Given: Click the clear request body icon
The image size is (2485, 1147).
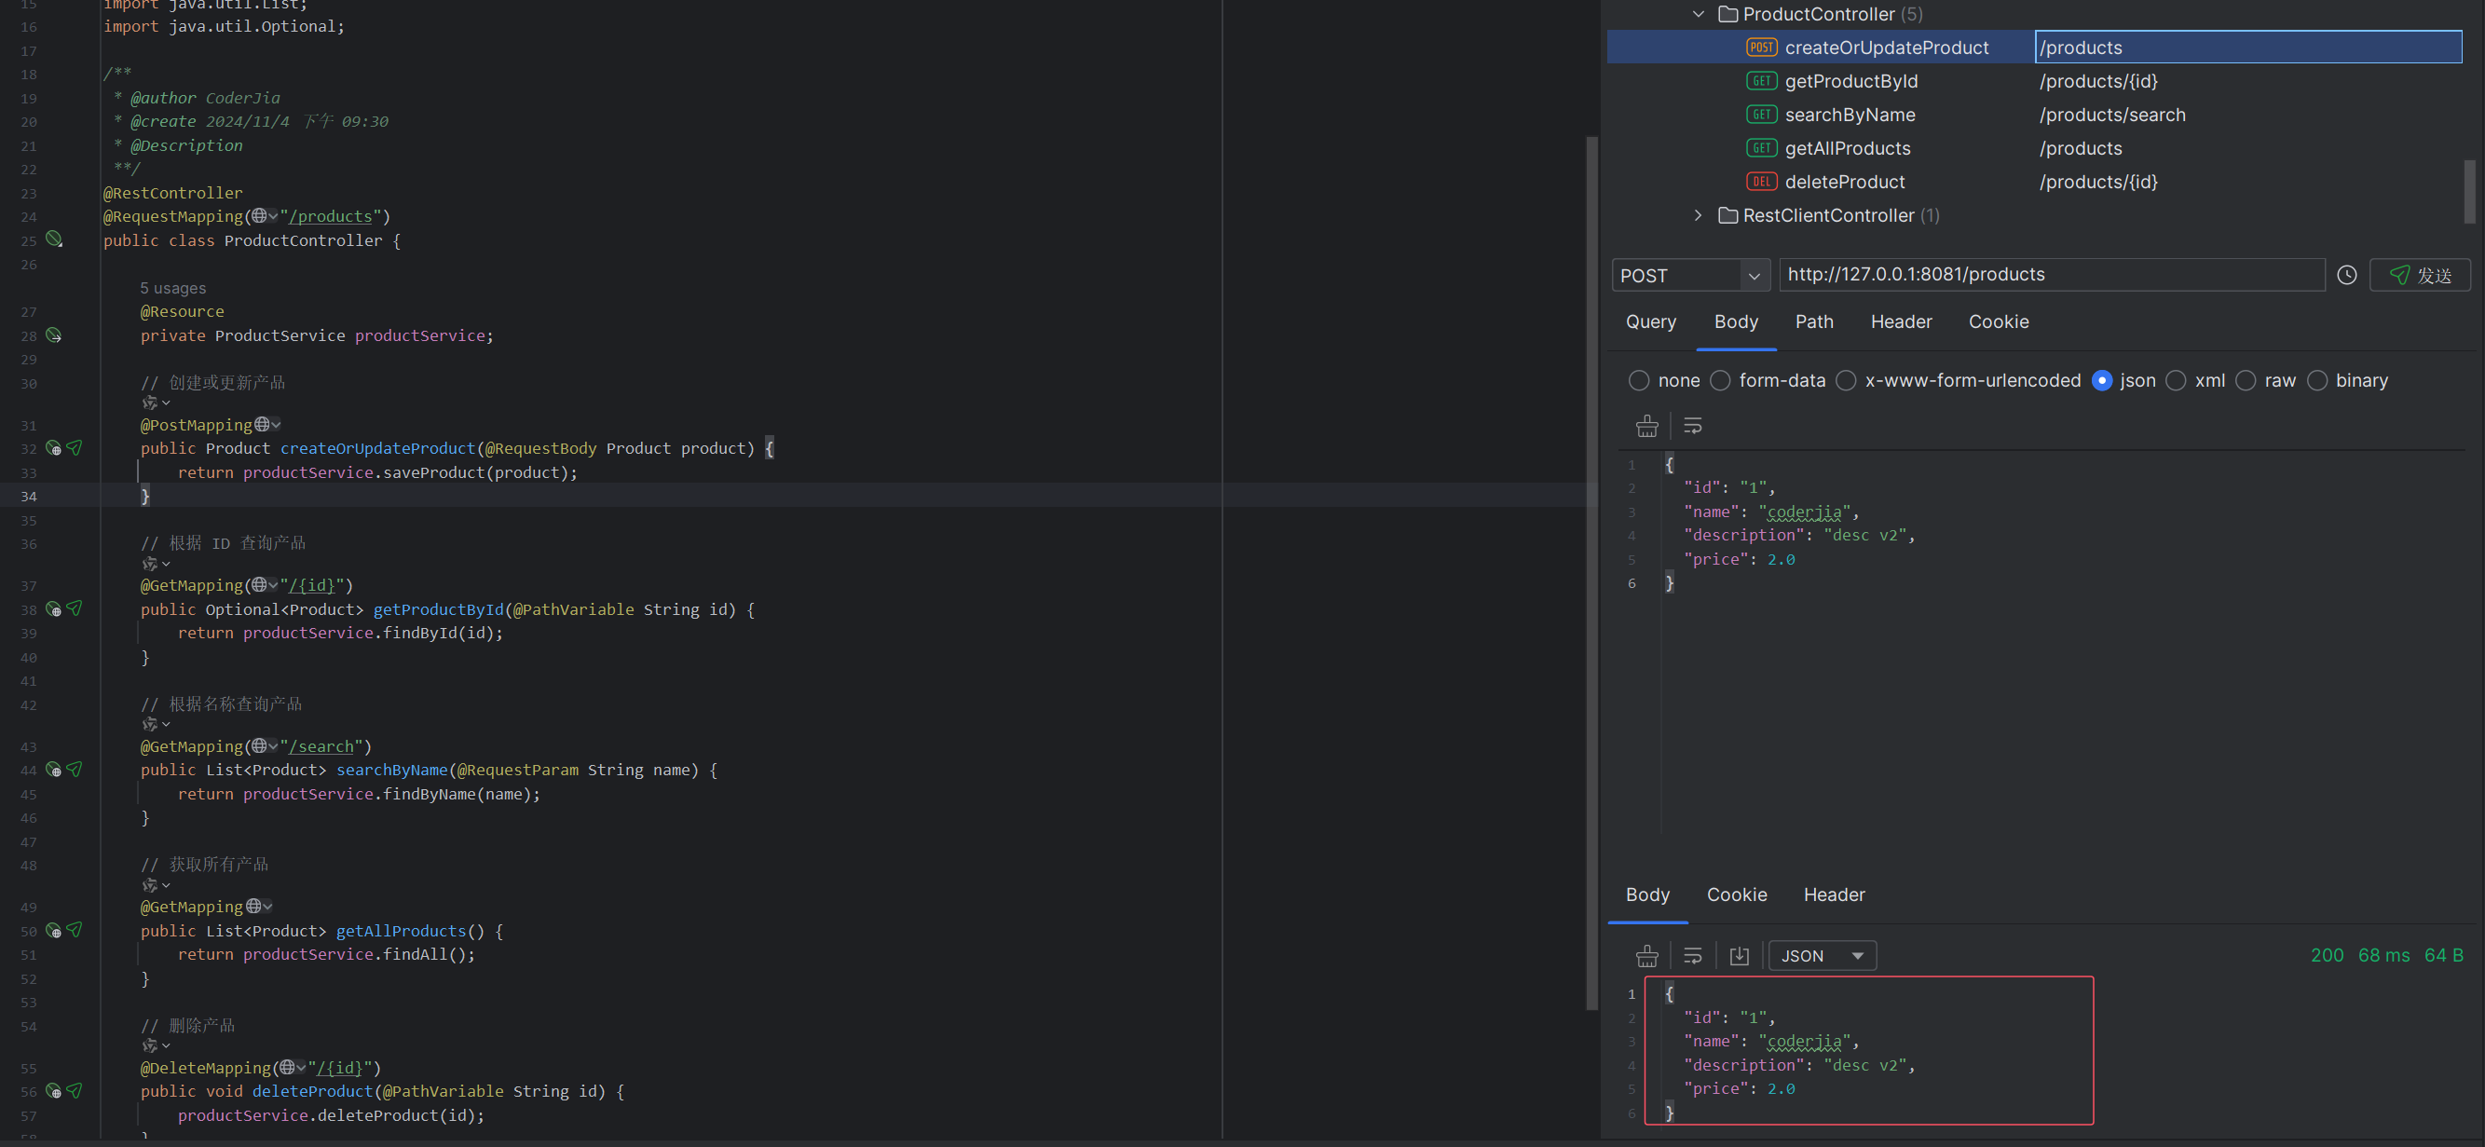Looking at the screenshot, I should pyautogui.click(x=1646, y=426).
